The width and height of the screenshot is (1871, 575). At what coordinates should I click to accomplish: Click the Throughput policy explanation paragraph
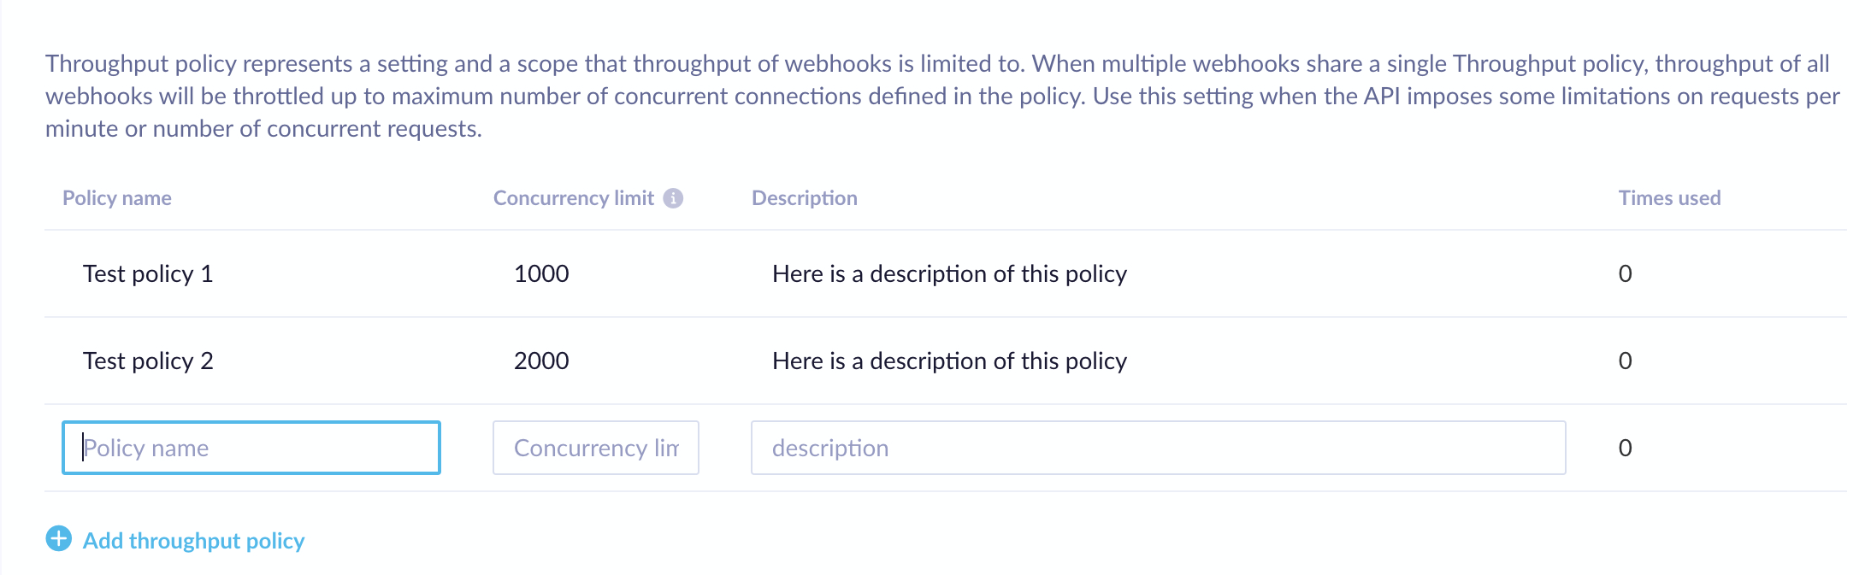pos(941,96)
